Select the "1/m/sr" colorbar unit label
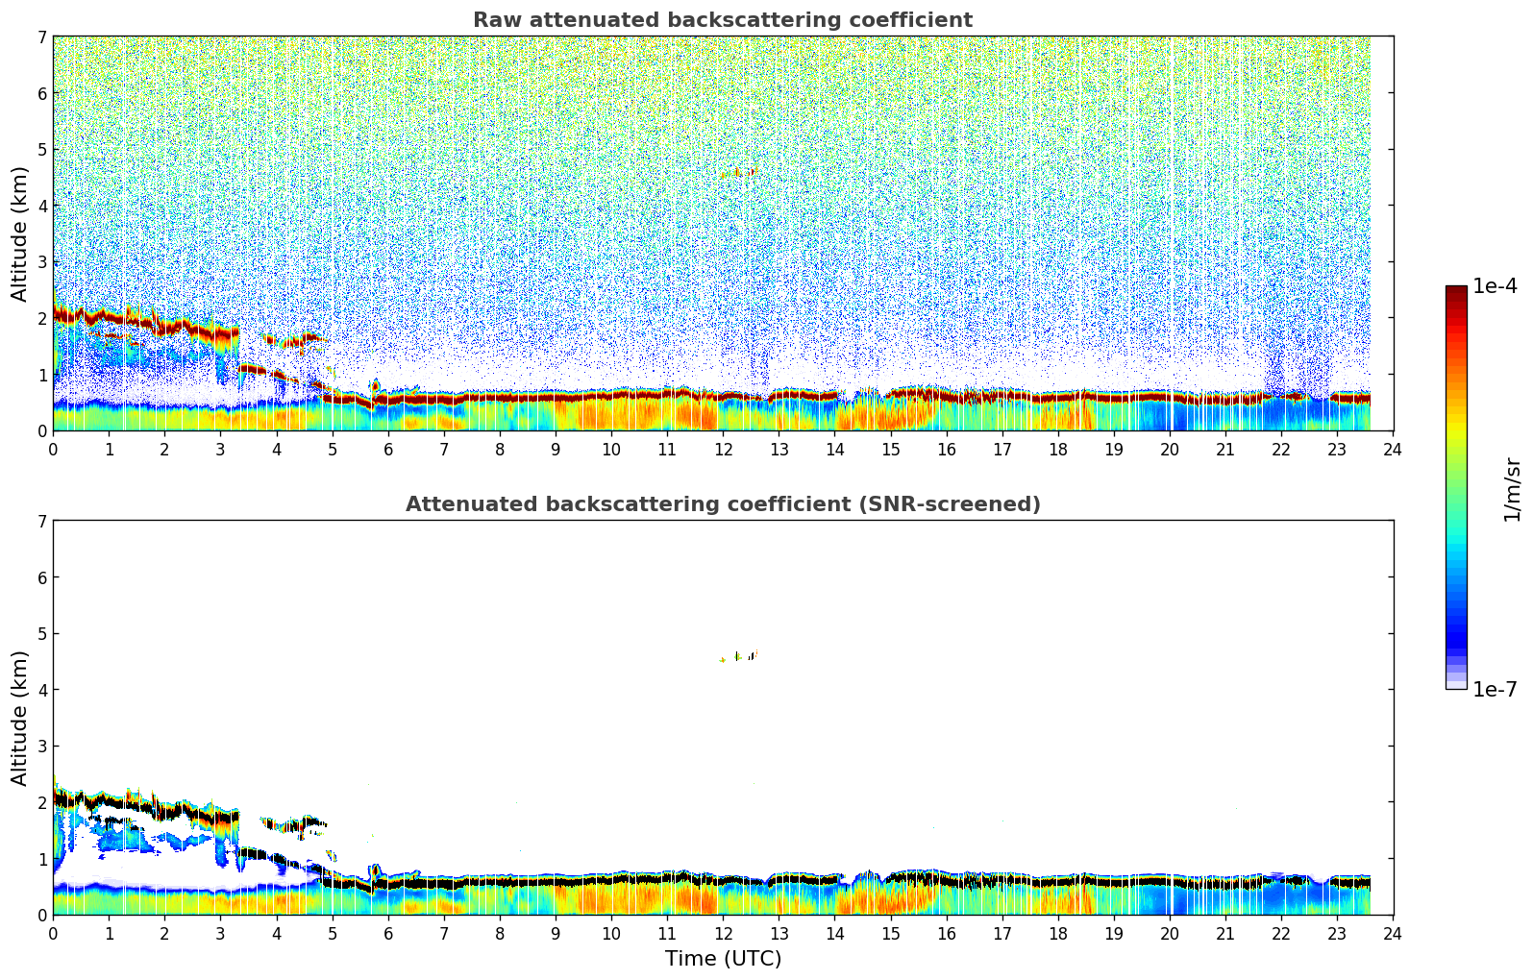This screenshot has height=980, width=1533. point(1512,489)
